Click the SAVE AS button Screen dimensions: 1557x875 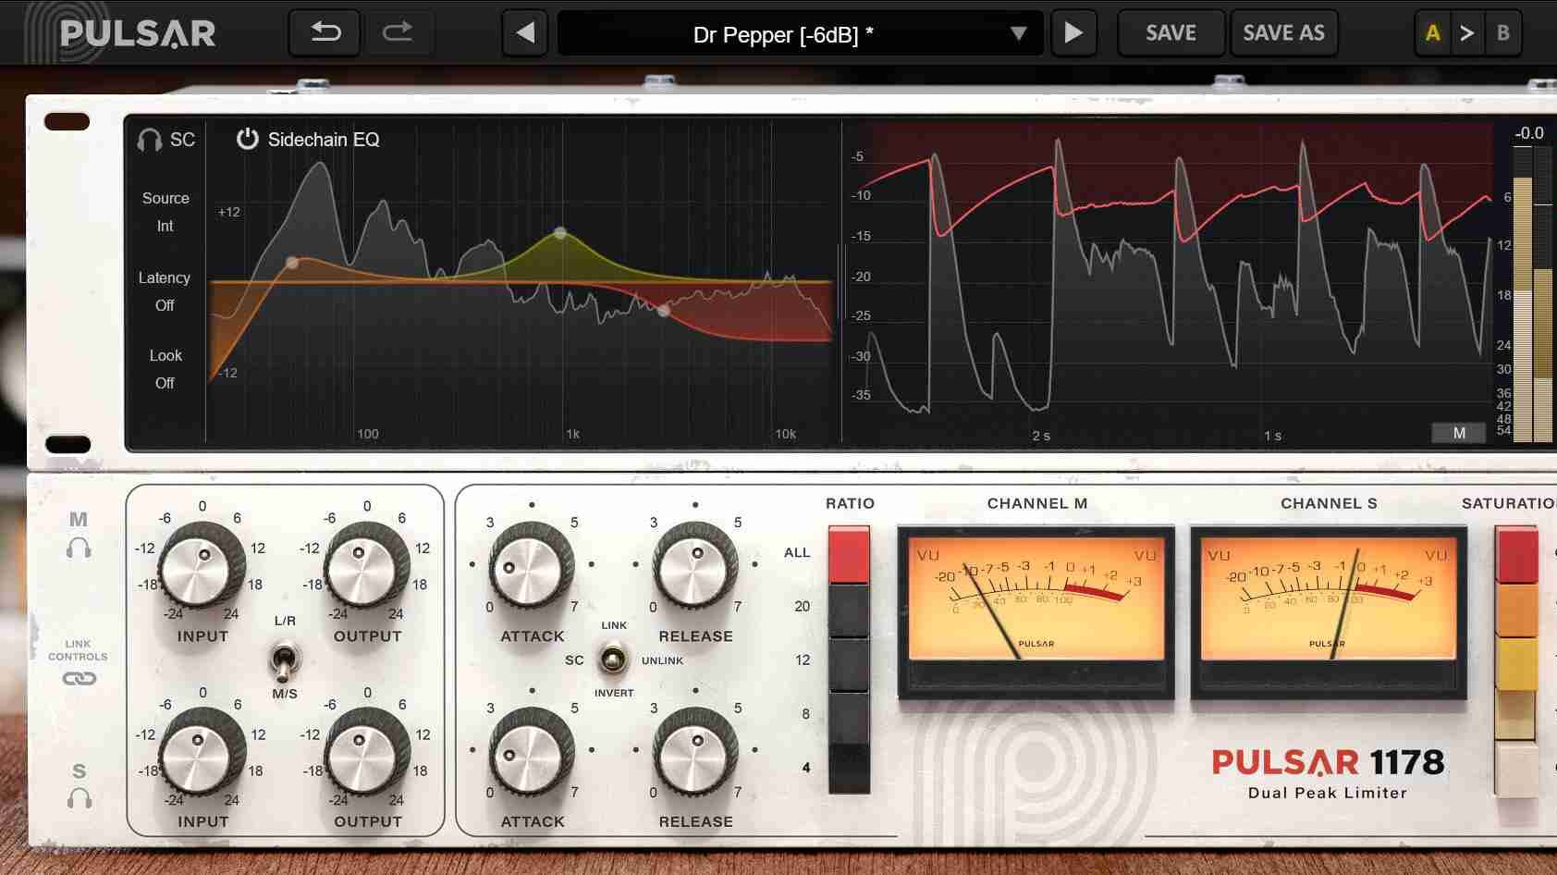pos(1283,33)
